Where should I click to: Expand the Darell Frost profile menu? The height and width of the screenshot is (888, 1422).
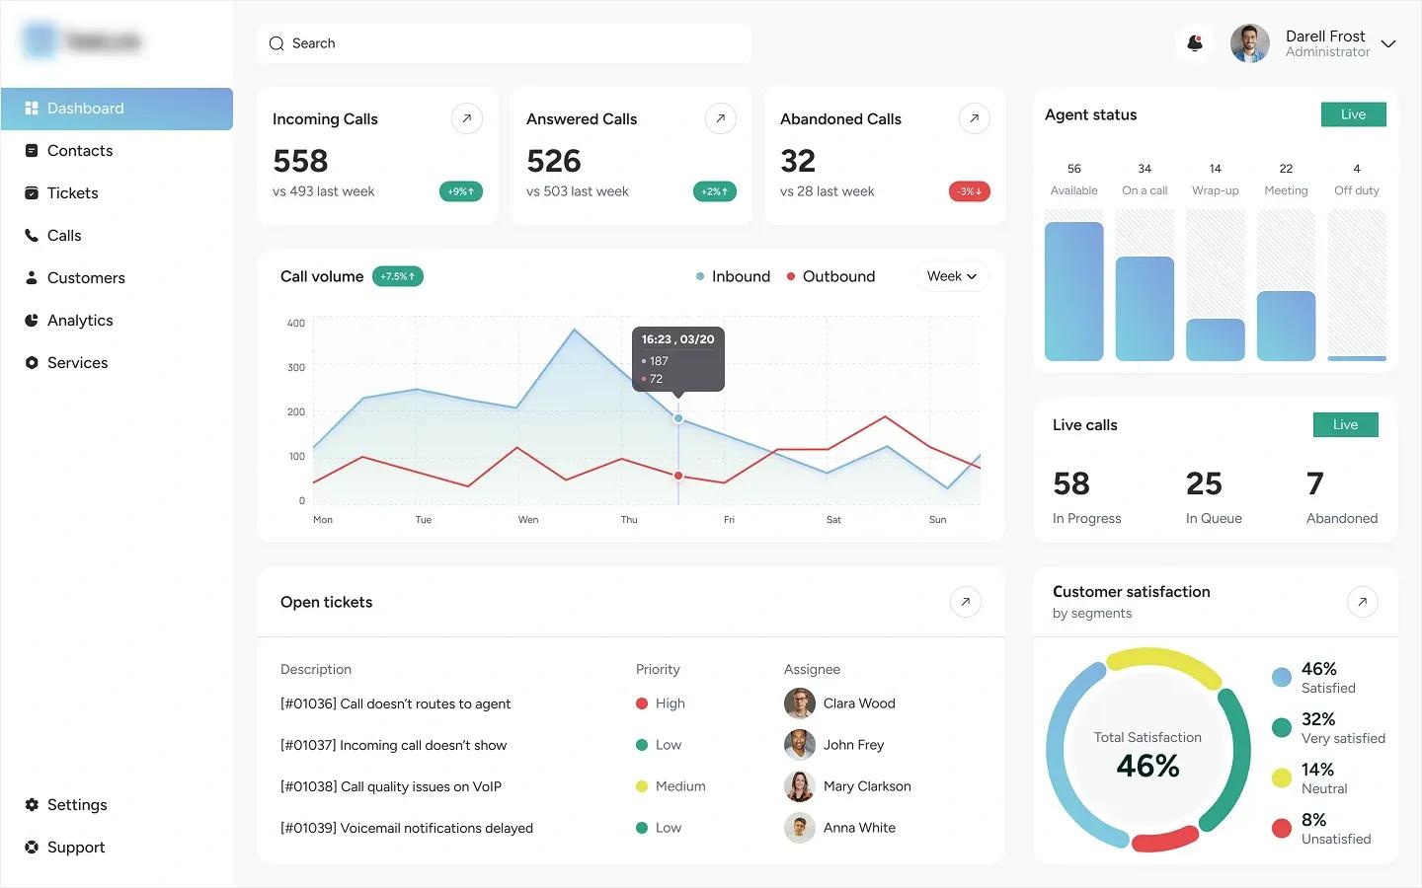[1388, 43]
